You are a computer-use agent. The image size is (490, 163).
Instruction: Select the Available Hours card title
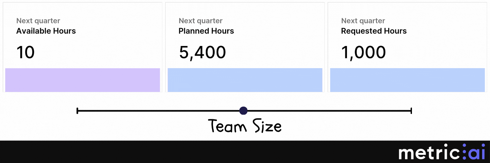[46, 31]
